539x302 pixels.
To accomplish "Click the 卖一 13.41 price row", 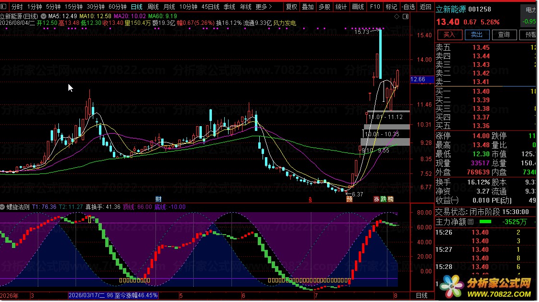I will [486, 82].
